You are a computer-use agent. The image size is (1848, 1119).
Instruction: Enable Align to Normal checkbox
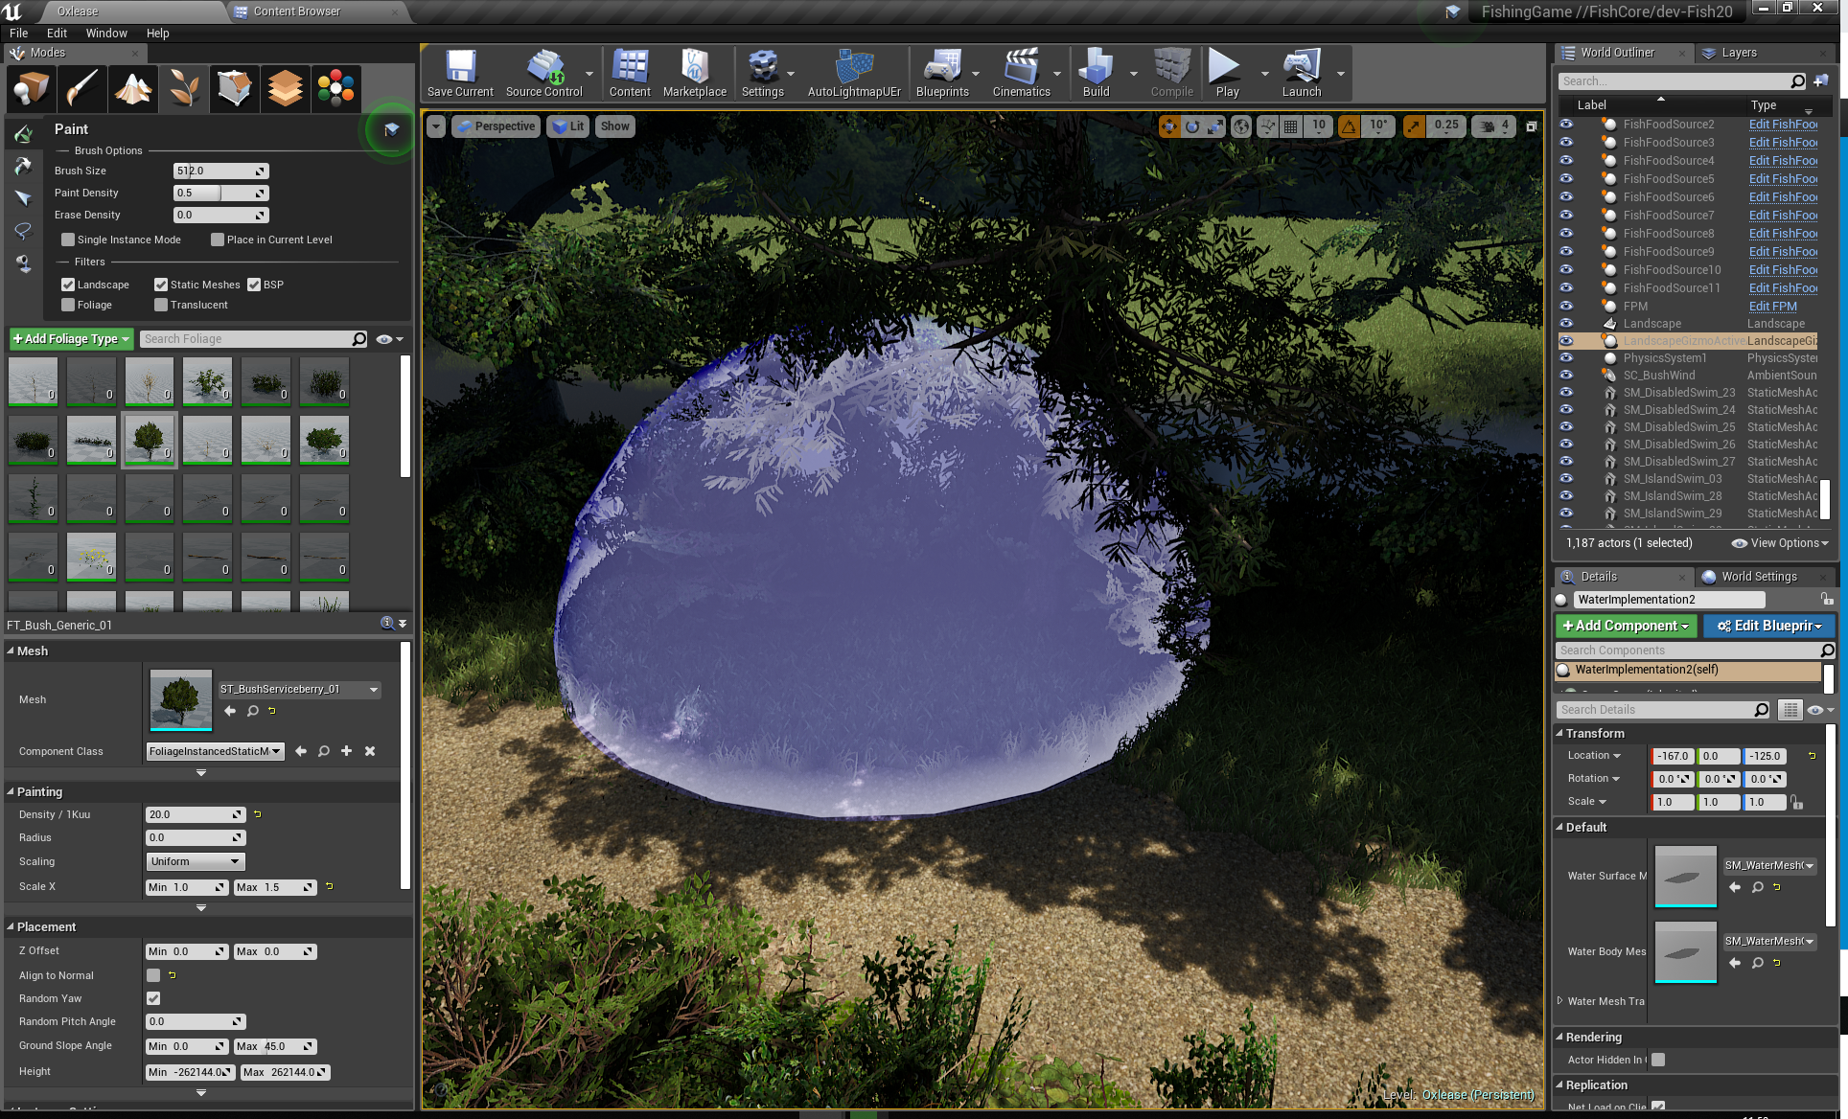[153, 975]
